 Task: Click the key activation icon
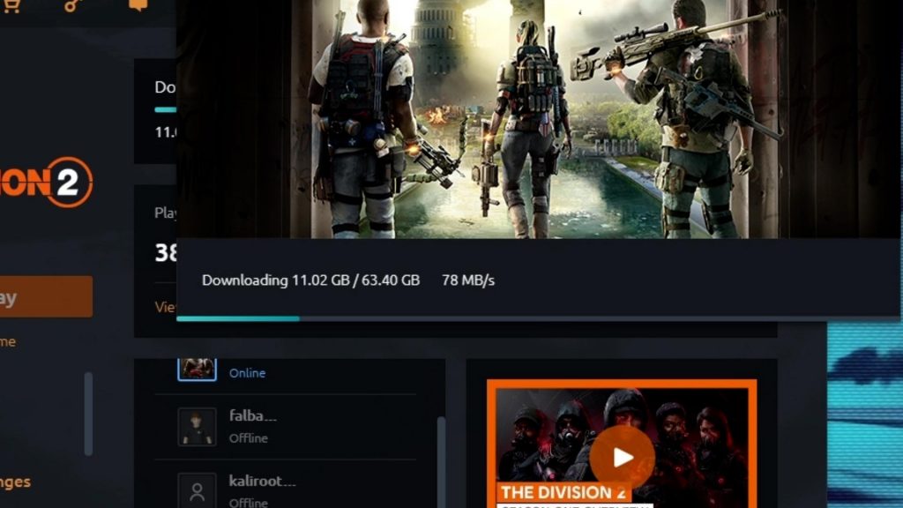[73, 4]
